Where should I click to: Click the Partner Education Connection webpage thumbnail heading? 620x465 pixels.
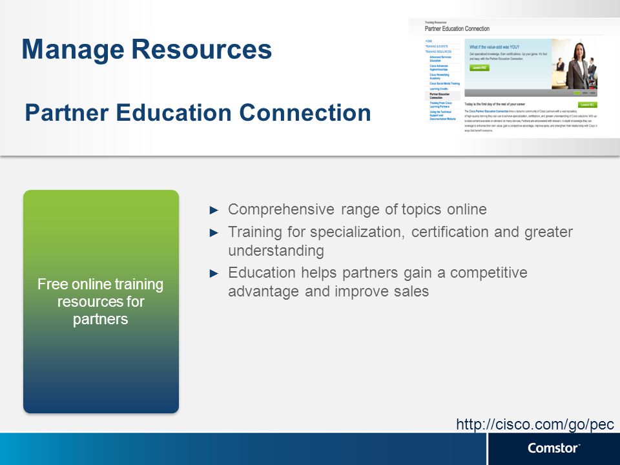click(x=457, y=28)
